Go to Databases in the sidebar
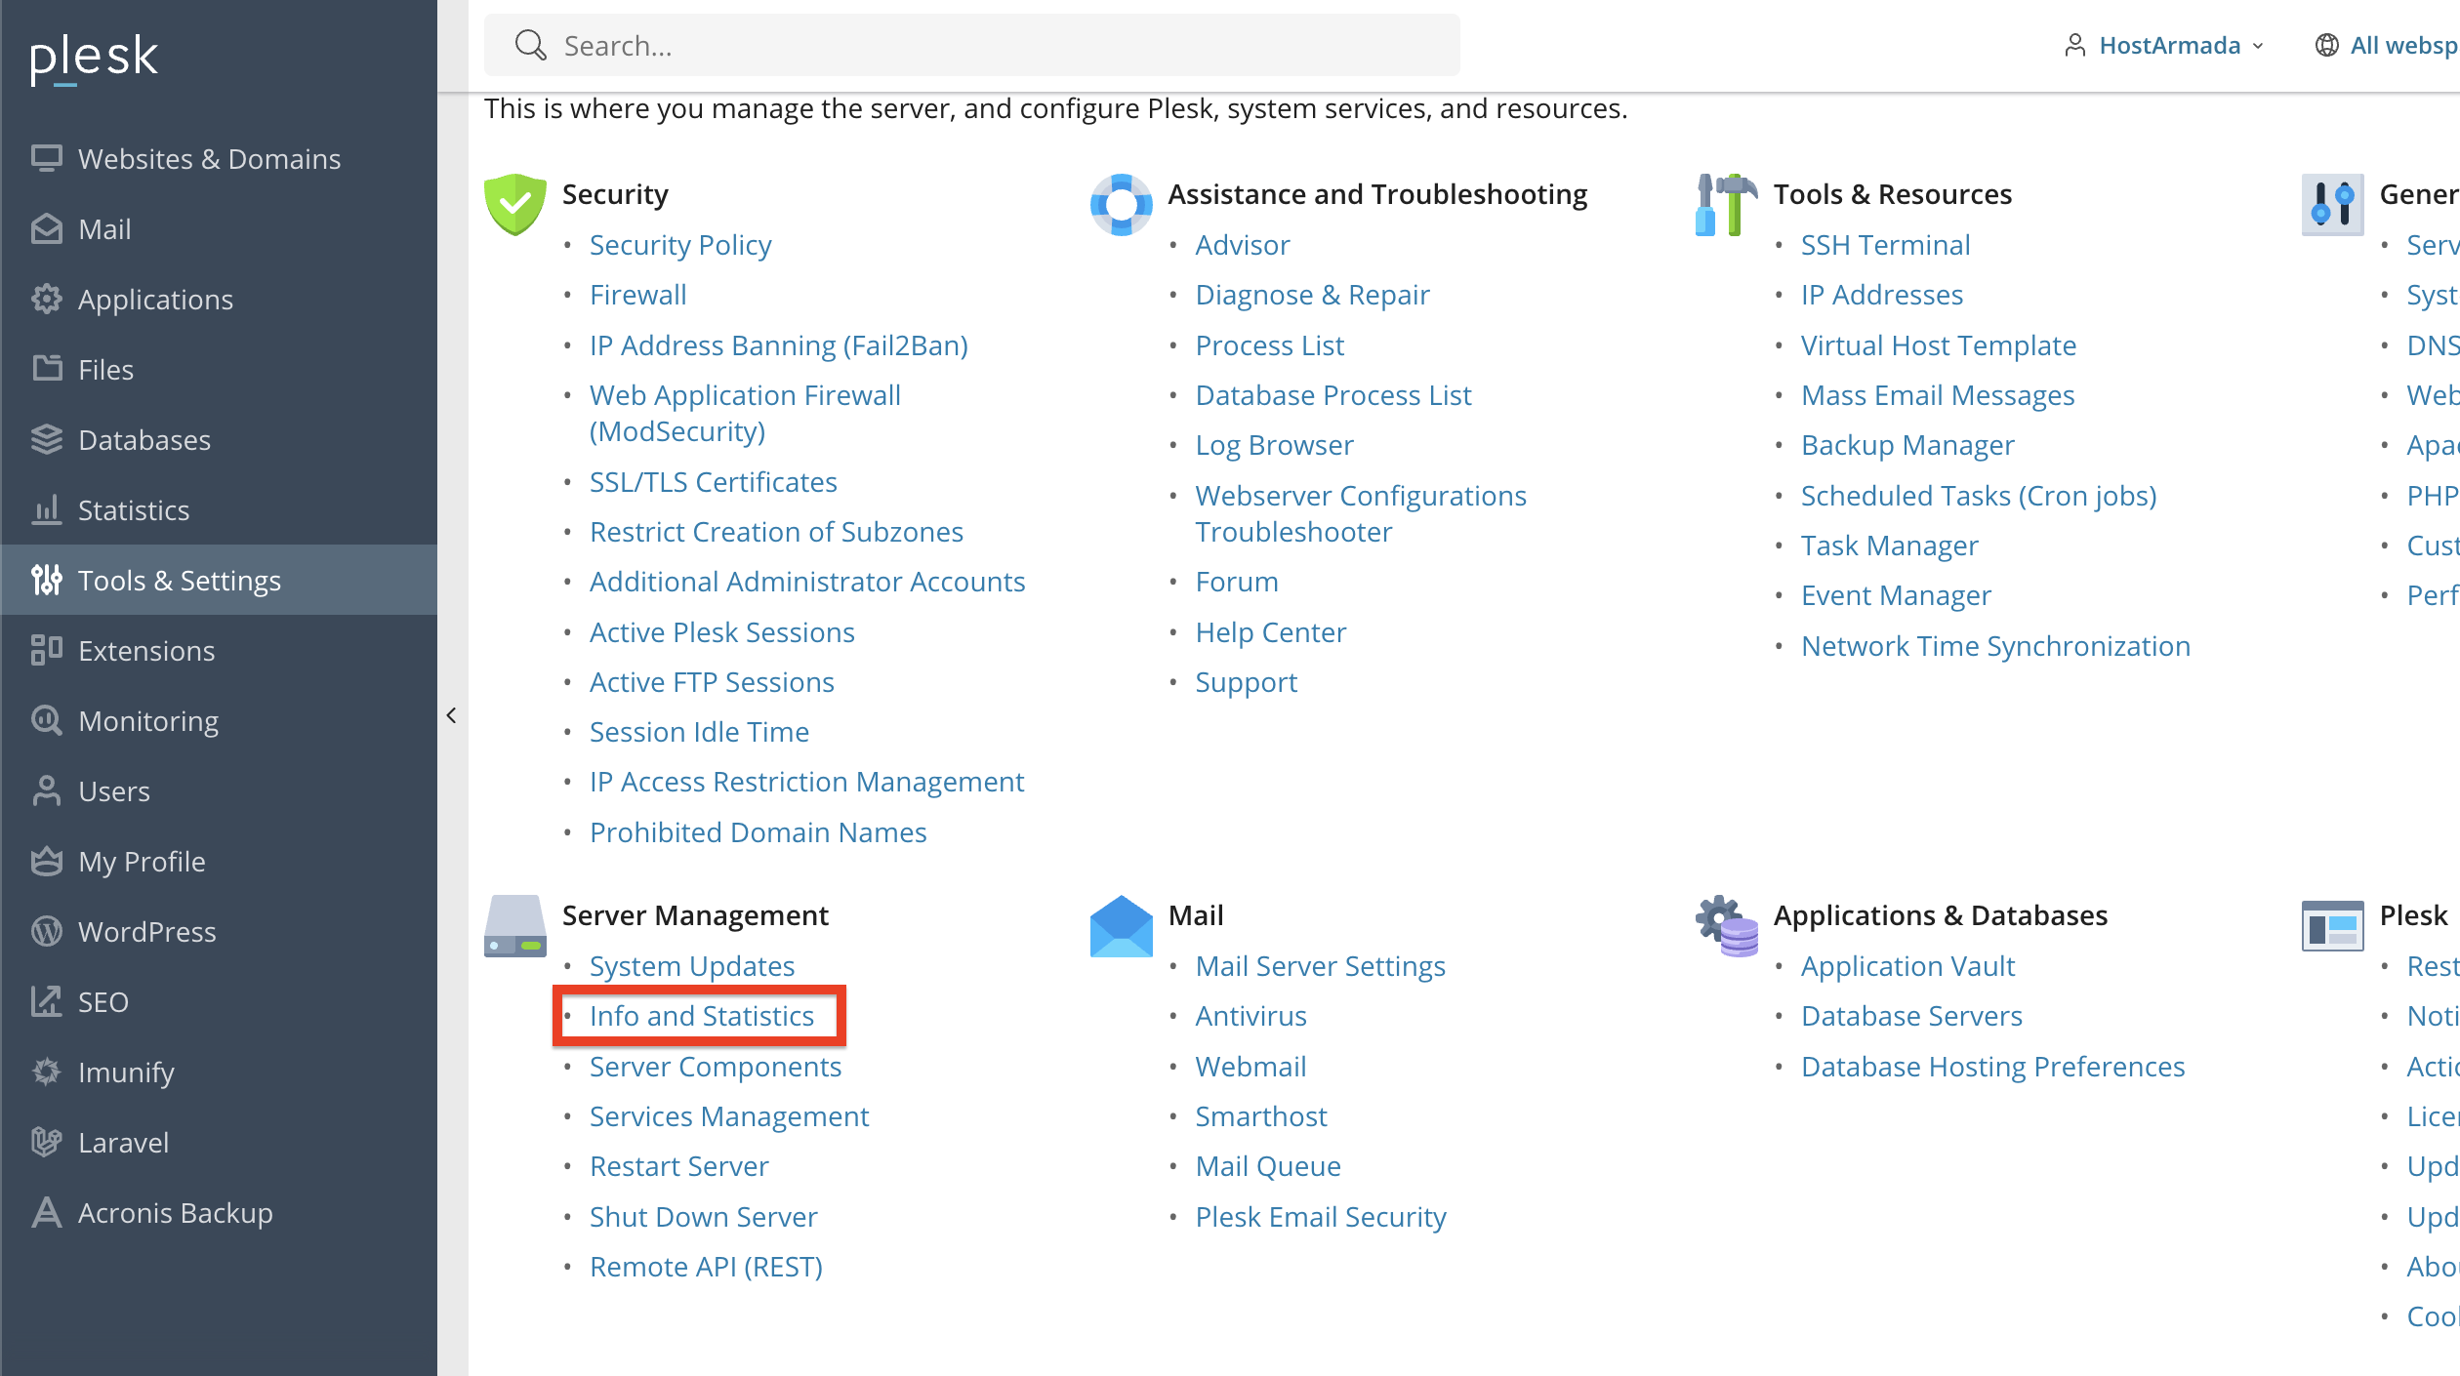The width and height of the screenshot is (2460, 1376). (219, 439)
